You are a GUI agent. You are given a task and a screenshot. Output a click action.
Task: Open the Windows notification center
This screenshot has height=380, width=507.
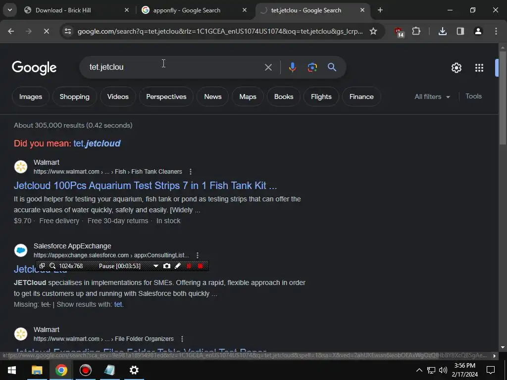[x=491, y=370]
